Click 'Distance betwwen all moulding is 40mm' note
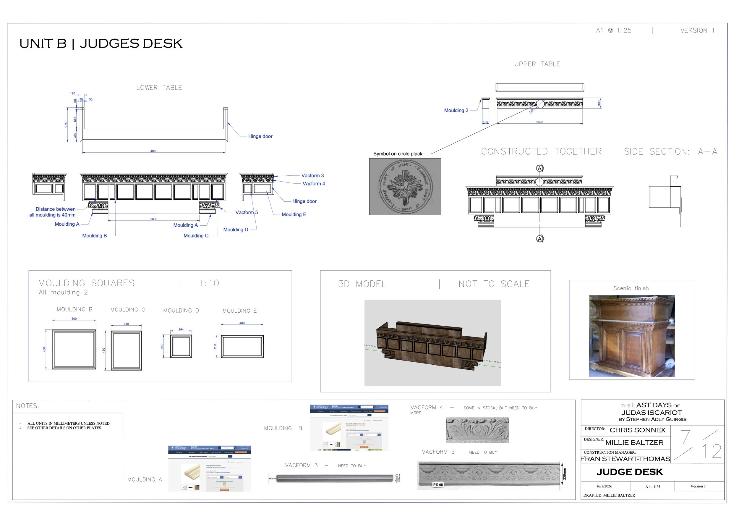 (x=52, y=212)
